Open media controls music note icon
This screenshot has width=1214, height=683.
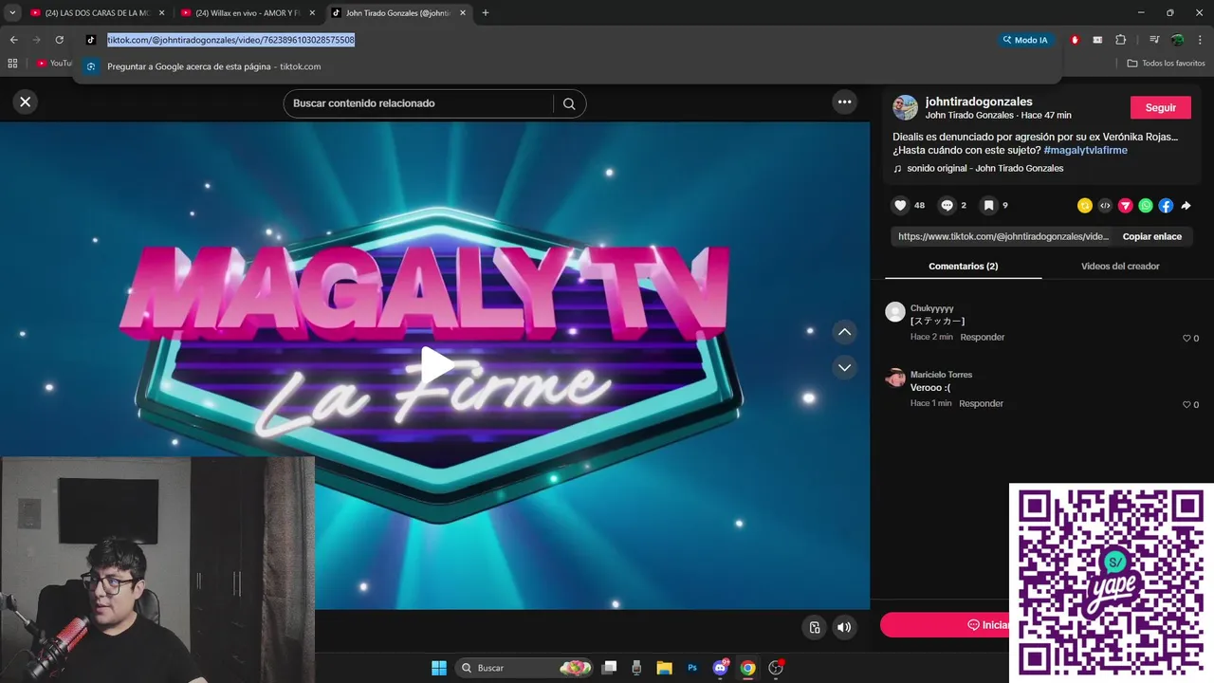pyautogui.click(x=1154, y=40)
